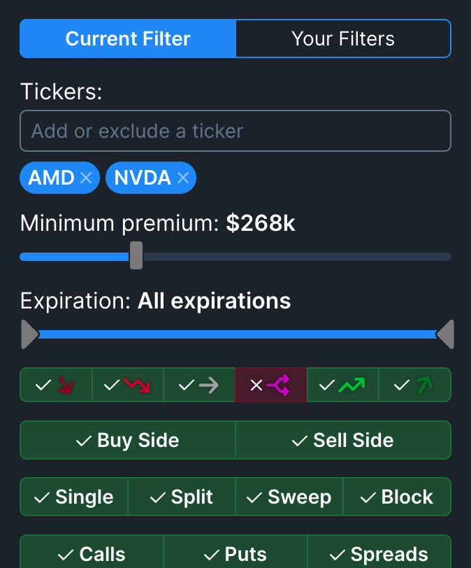Switch to the Your Filters tab
The height and width of the screenshot is (568, 471).
coord(343,38)
